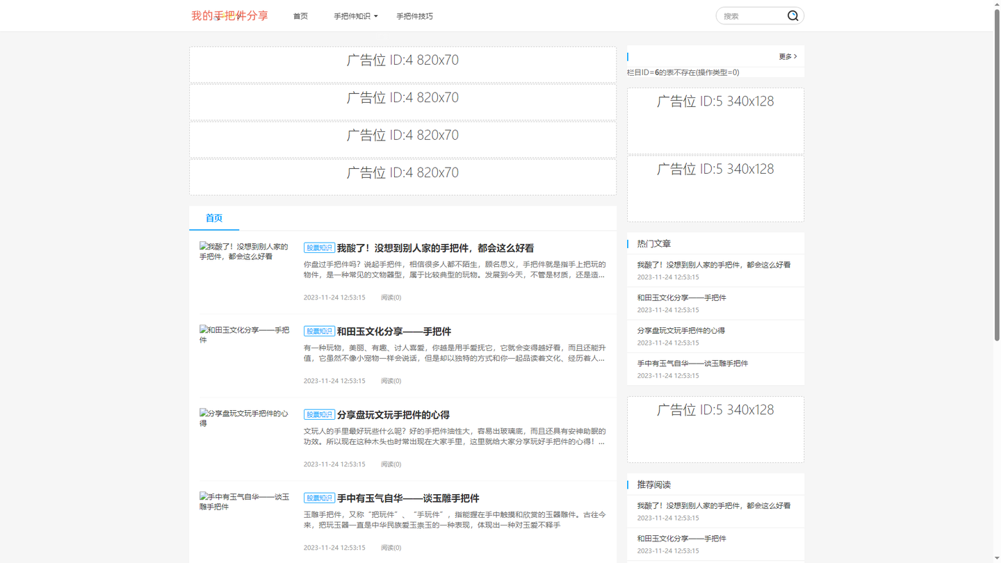This screenshot has width=1001, height=563.
Task: Open article title 手中有玉气自华——谈玉雕手把件 in main list
Action: click(408, 498)
